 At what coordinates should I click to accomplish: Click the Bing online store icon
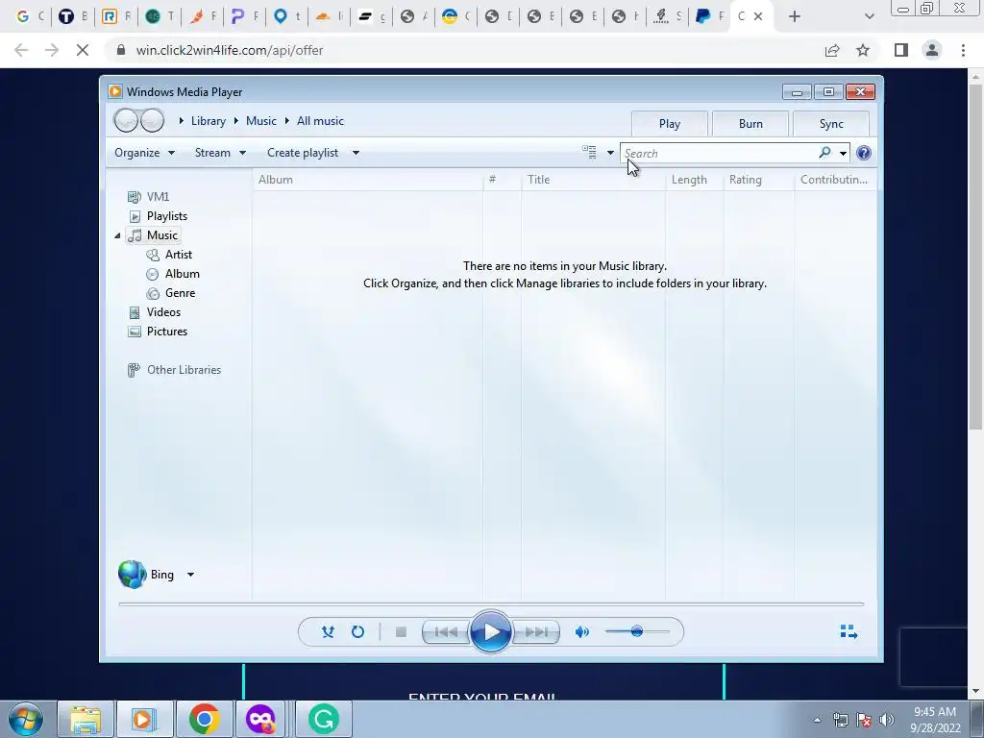click(x=132, y=575)
